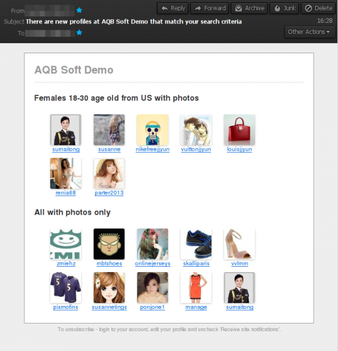The height and width of the screenshot is (351, 338).
Task: Open the vvlmm profile link
Action: 239,263
